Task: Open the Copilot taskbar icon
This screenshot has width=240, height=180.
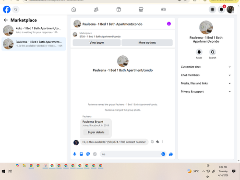Action: 17,166
